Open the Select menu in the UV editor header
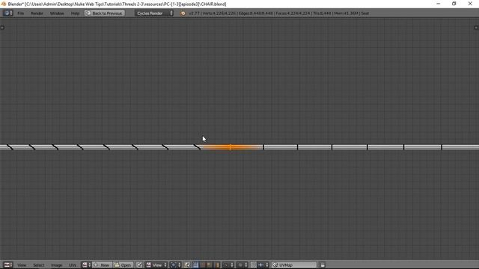The width and height of the screenshot is (479, 269). click(38, 265)
